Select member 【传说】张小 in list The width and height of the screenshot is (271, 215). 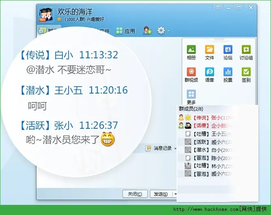[206, 118]
